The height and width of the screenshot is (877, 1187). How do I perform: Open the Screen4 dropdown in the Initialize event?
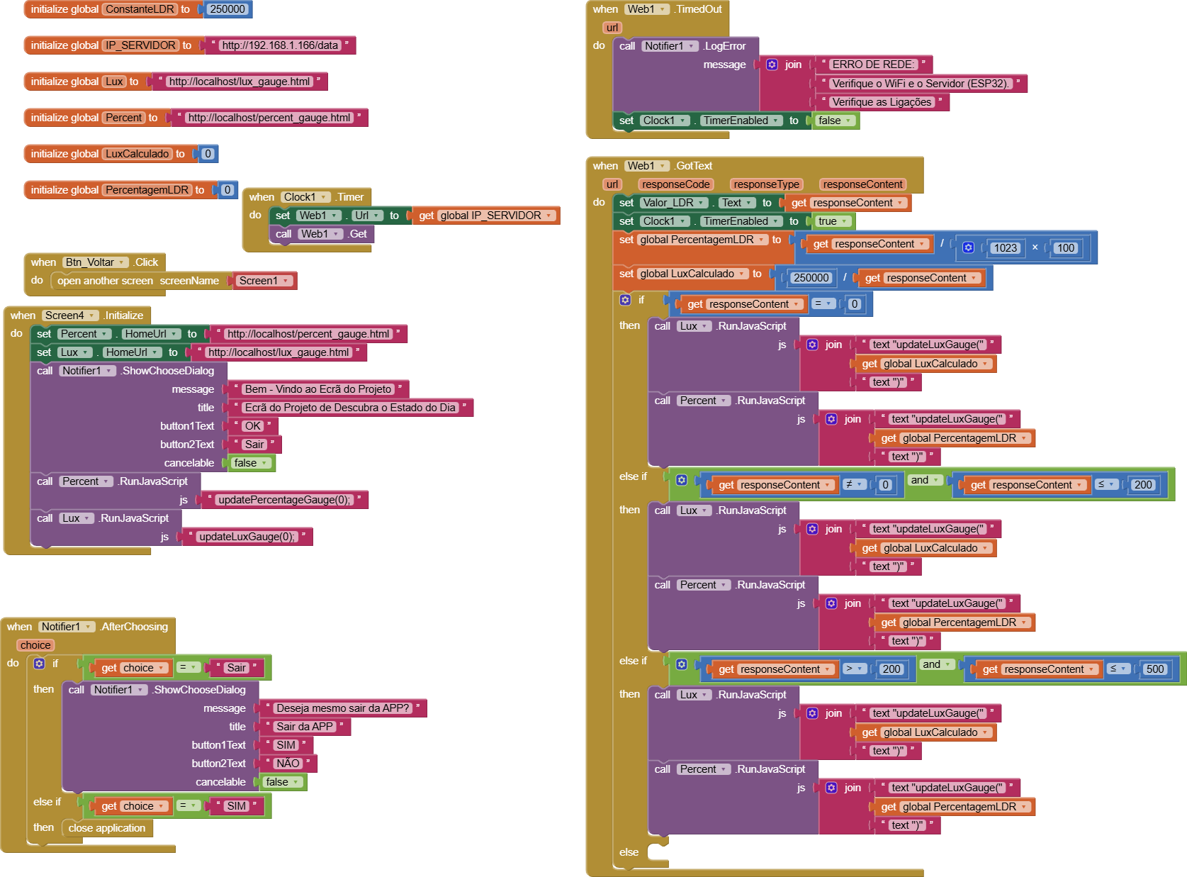pos(69,315)
